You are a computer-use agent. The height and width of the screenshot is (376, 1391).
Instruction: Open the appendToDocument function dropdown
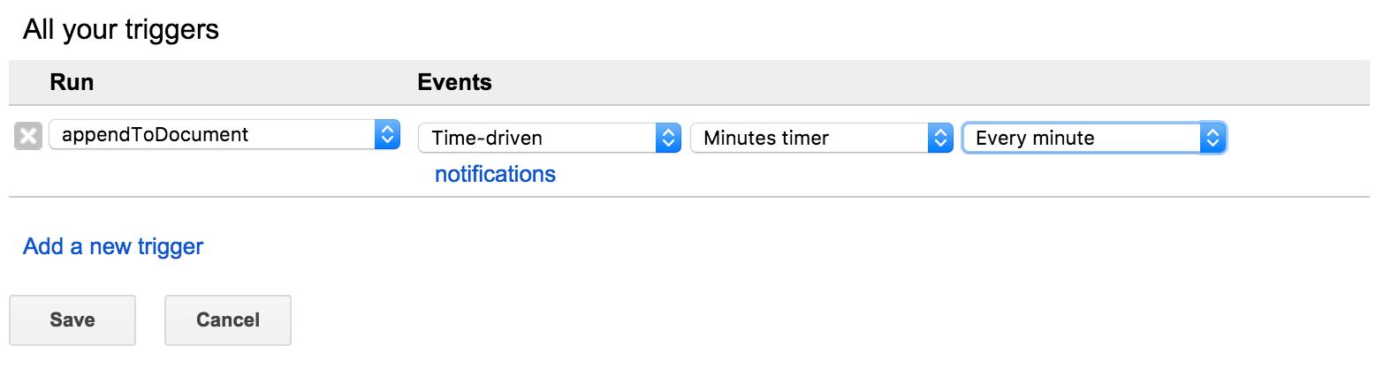[224, 134]
